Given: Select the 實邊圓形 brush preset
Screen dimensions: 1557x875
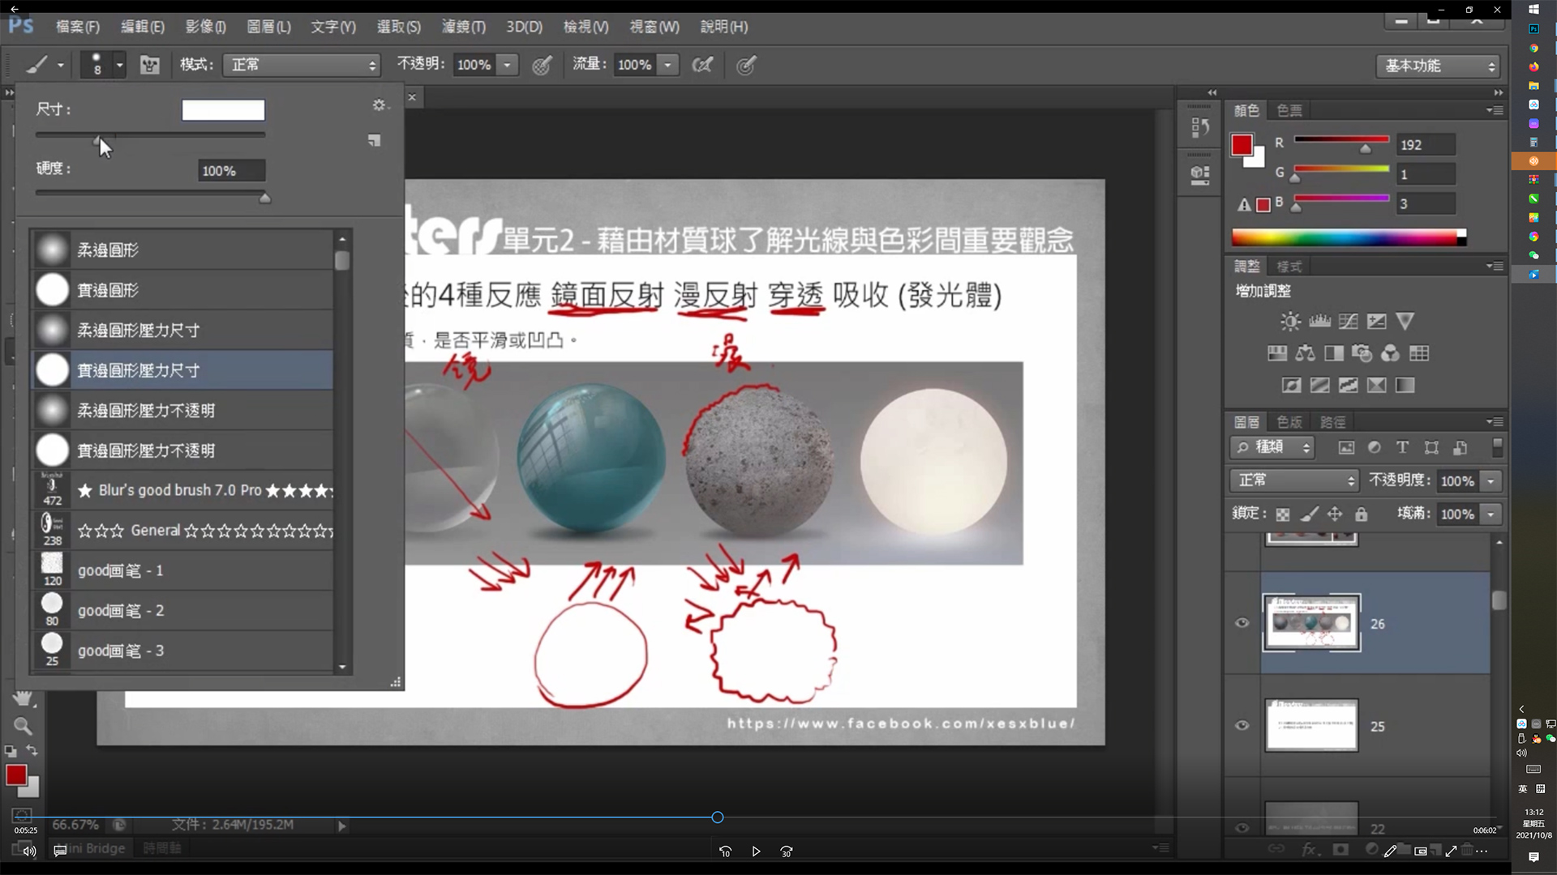Looking at the screenshot, I should 182,290.
